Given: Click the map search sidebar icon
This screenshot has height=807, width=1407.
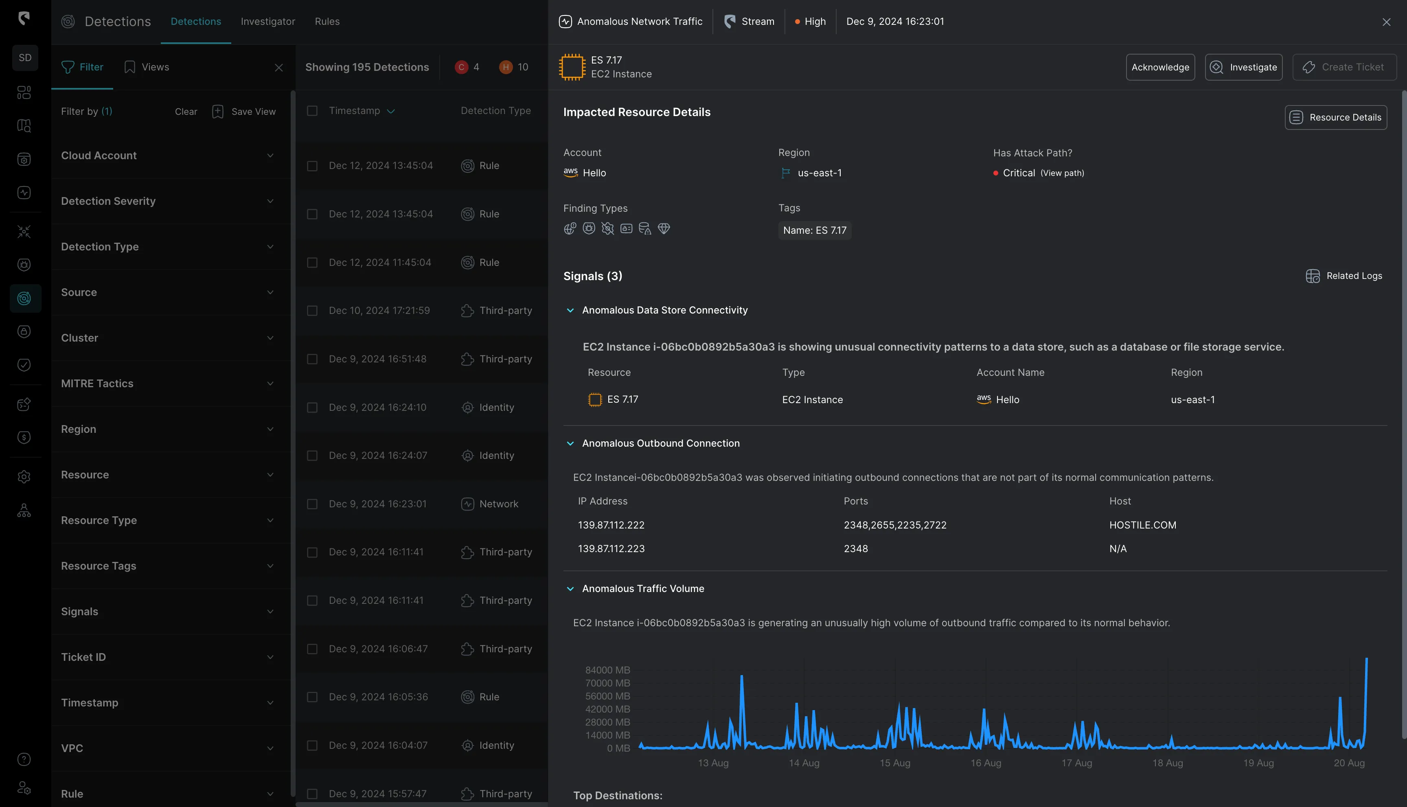Looking at the screenshot, I should (x=24, y=126).
